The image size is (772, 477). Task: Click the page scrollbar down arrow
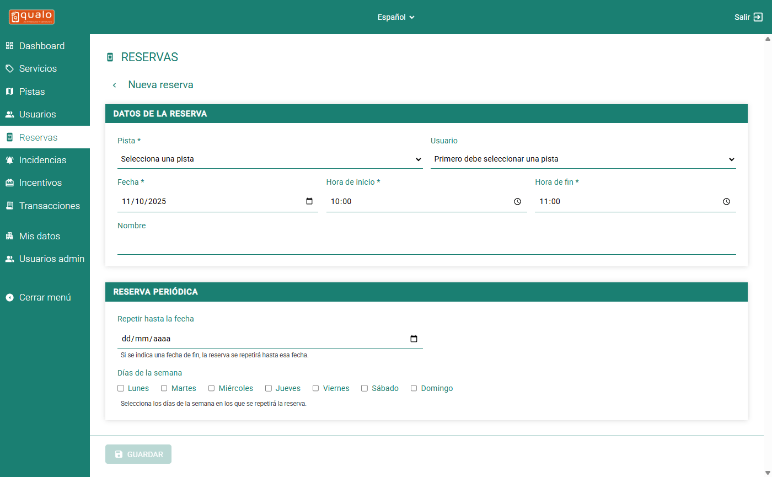point(767,472)
